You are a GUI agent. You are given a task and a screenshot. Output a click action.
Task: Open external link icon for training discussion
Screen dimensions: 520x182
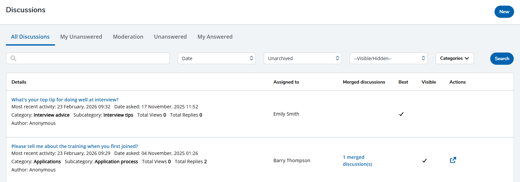[453, 160]
